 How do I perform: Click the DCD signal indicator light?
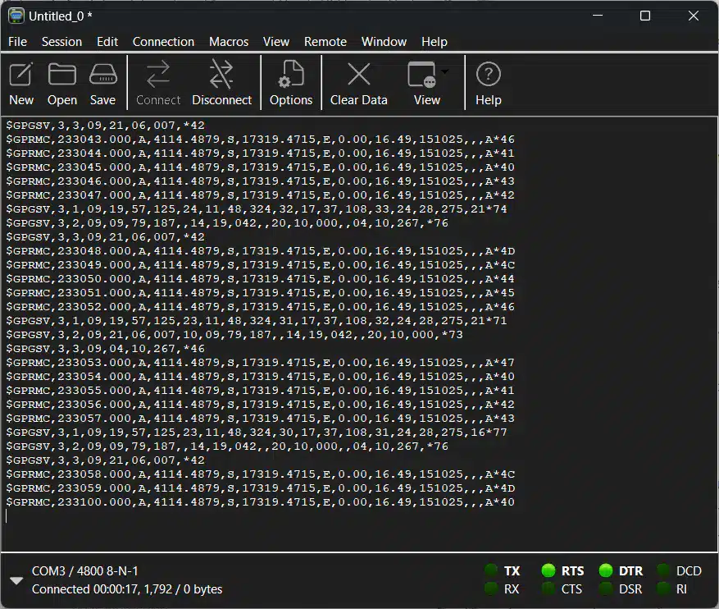pyautogui.click(x=664, y=570)
